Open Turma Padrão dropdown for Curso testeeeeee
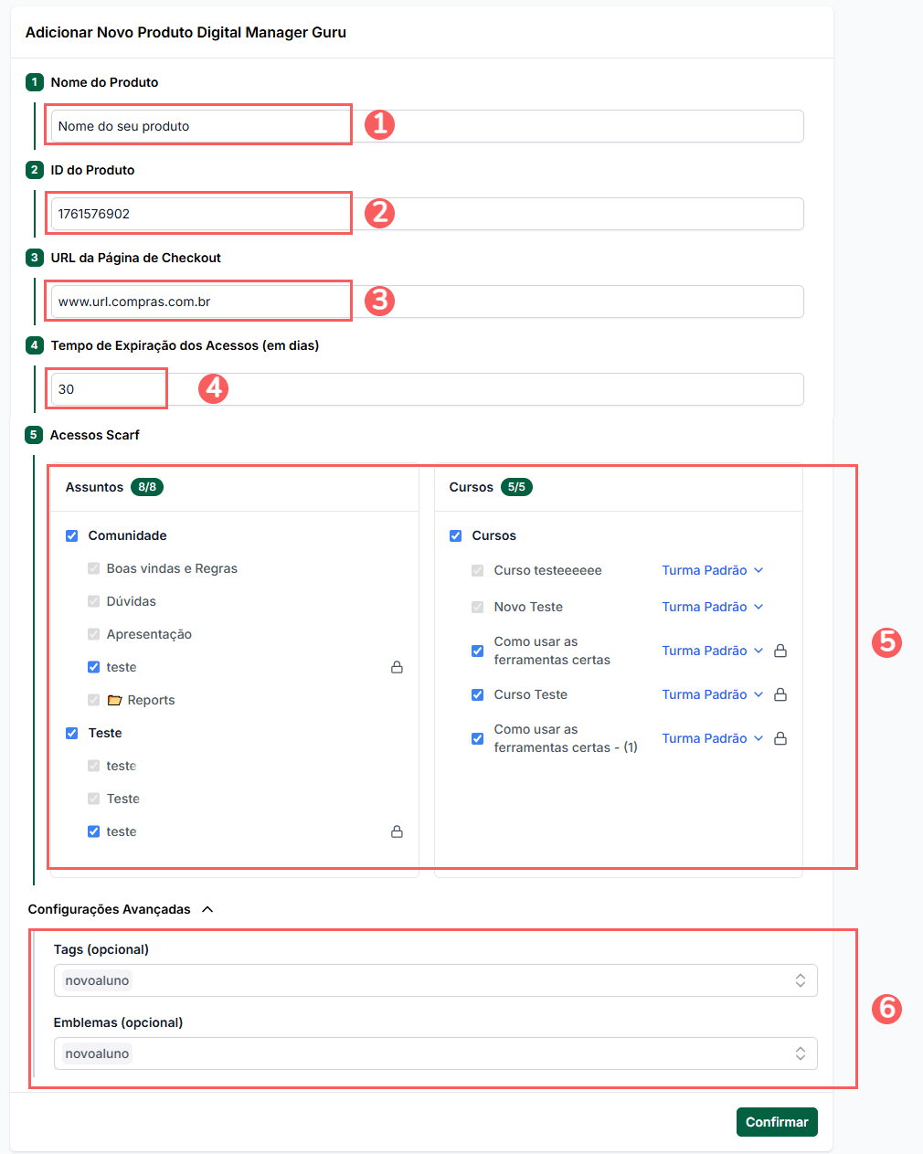Viewport: 923px width, 1154px height. (x=712, y=570)
